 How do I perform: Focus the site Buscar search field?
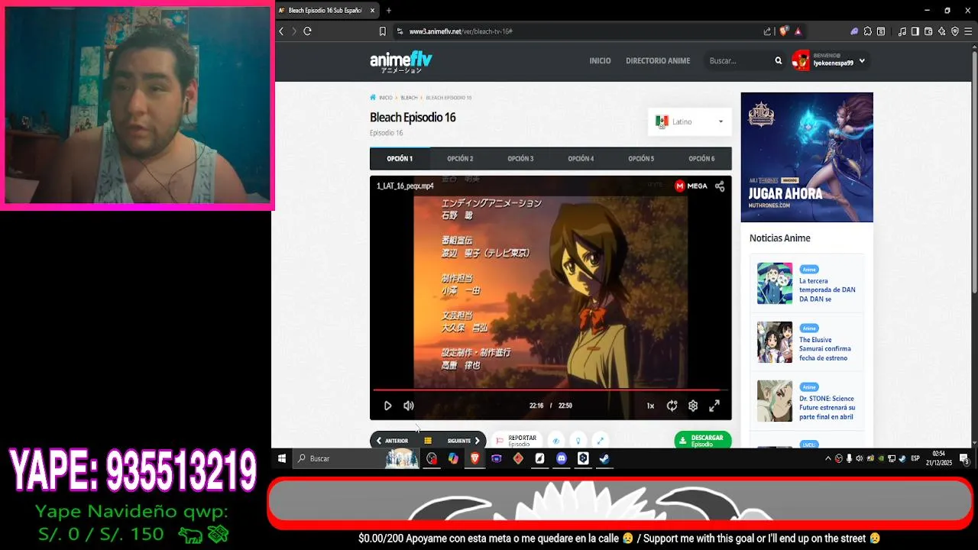pos(739,60)
